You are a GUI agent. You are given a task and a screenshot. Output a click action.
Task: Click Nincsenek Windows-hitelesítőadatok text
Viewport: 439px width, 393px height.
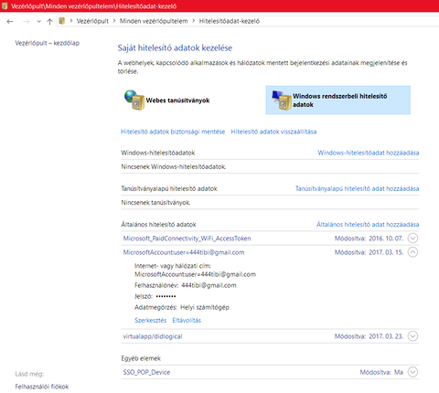(174, 167)
